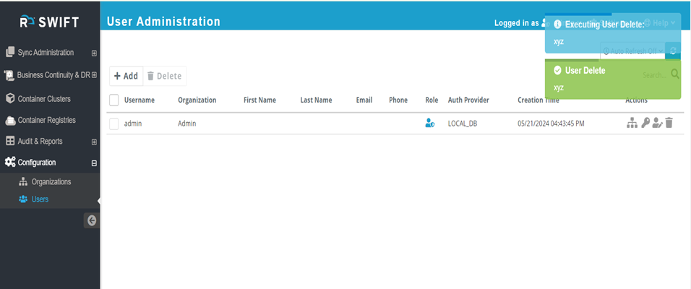Image resolution: width=691 pixels, height=289 pixels.
Task: Click the Organizations hierarchy icon in sidebar
Action: point(23,182)
